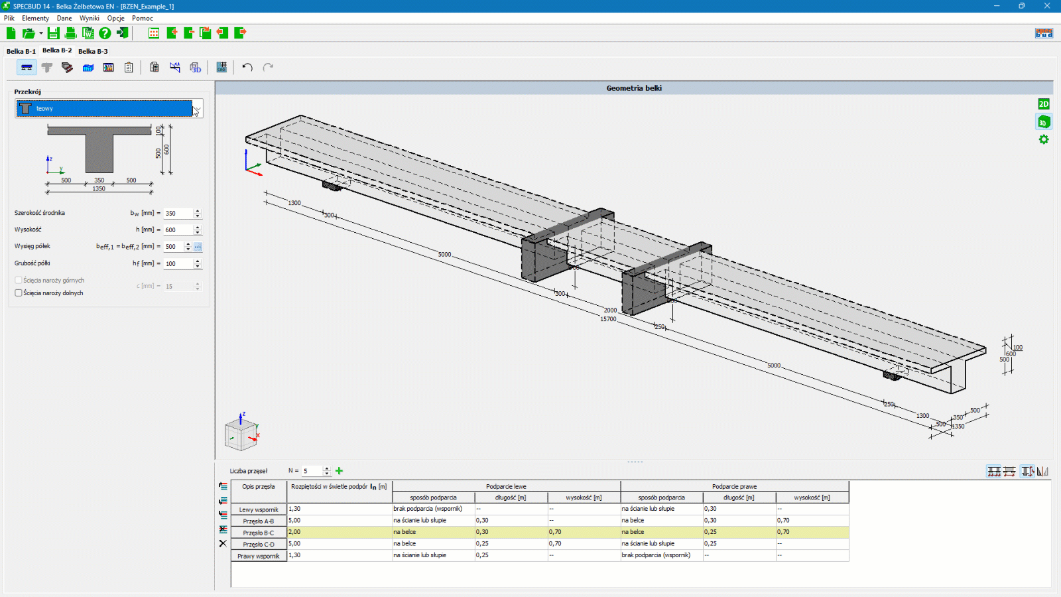
Task: Click the view orientation cube in the viewport
Action: 241,434
